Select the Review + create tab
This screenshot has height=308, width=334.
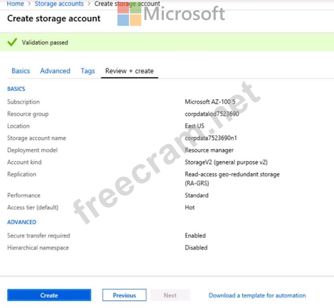pyautogui.click(x=129, y=71)
